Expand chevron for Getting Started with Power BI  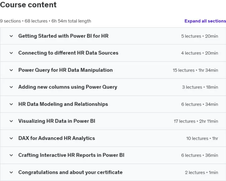tap(11, 36)
